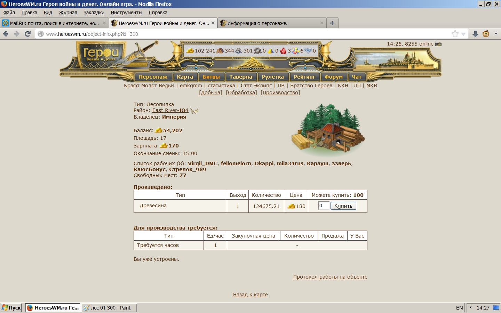Image resolution: width=501 pixels, height=313 pixels.
Task: Click the ore resource icon
Action: [x=239, y=51]
